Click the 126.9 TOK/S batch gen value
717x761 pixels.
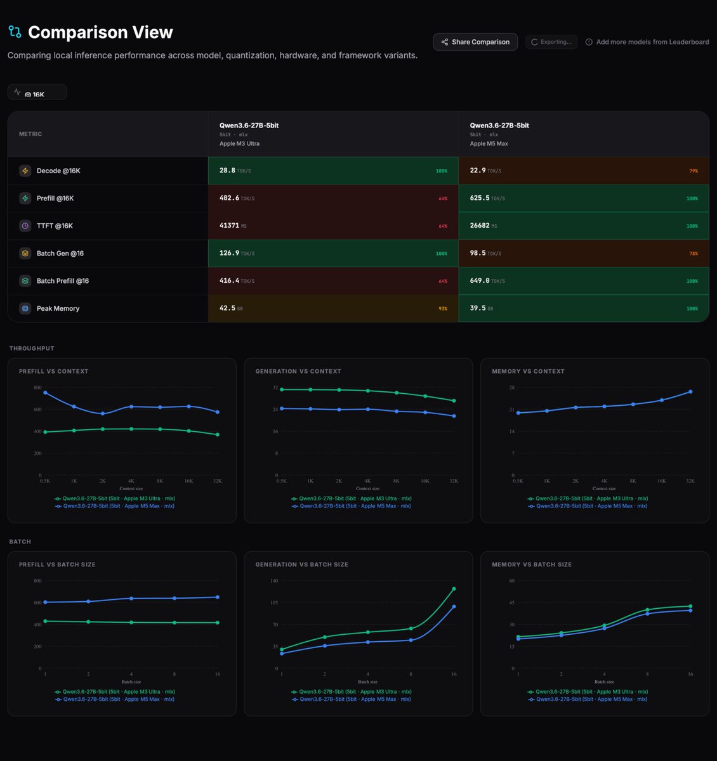[237, 253]
